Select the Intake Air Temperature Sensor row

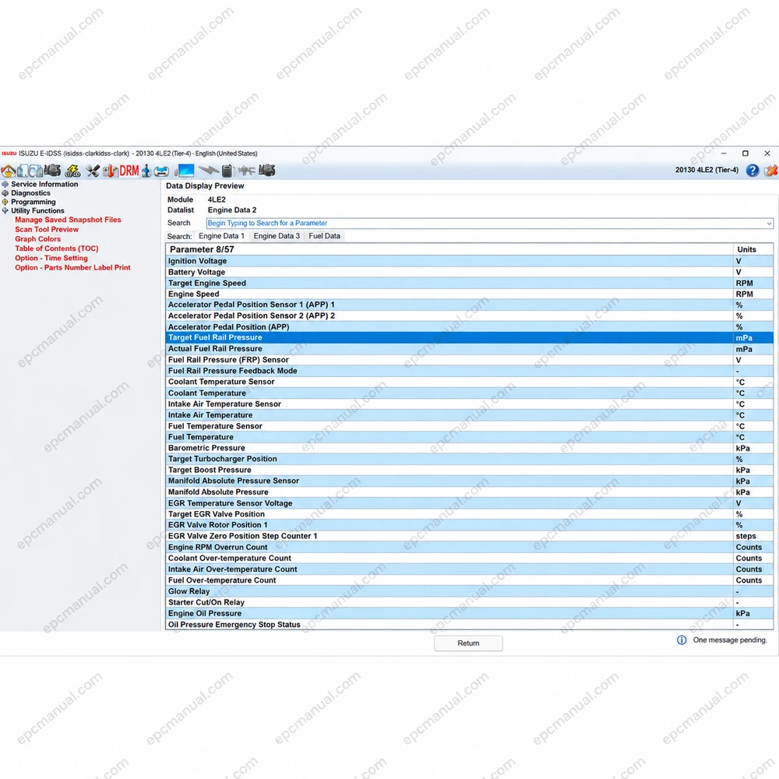point(469,404)
